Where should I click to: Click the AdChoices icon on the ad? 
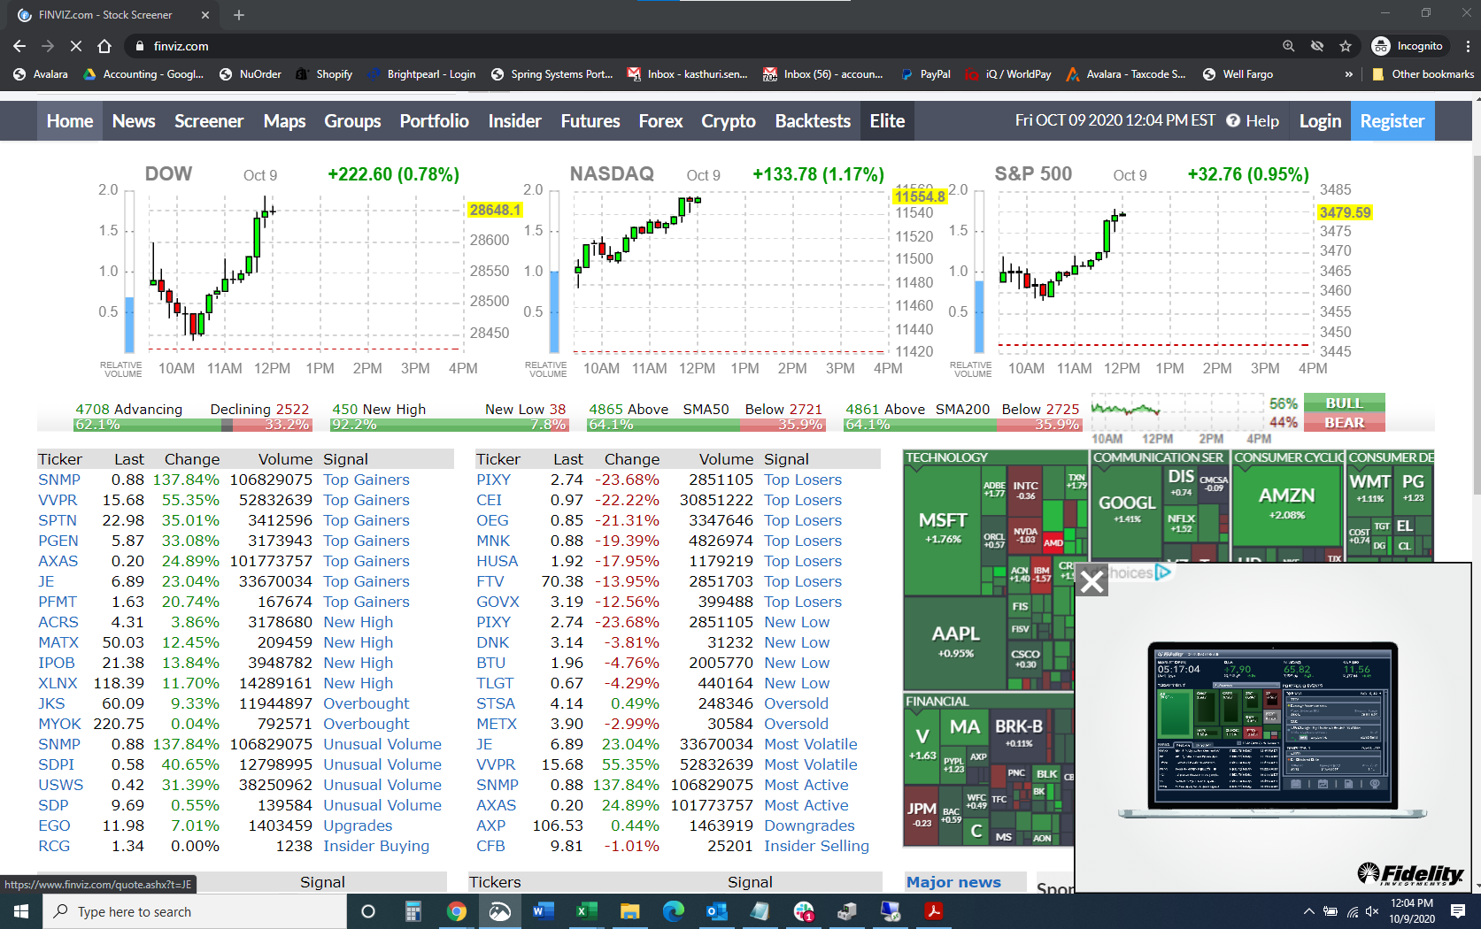pyautogui.click(x=1163, y=572)
